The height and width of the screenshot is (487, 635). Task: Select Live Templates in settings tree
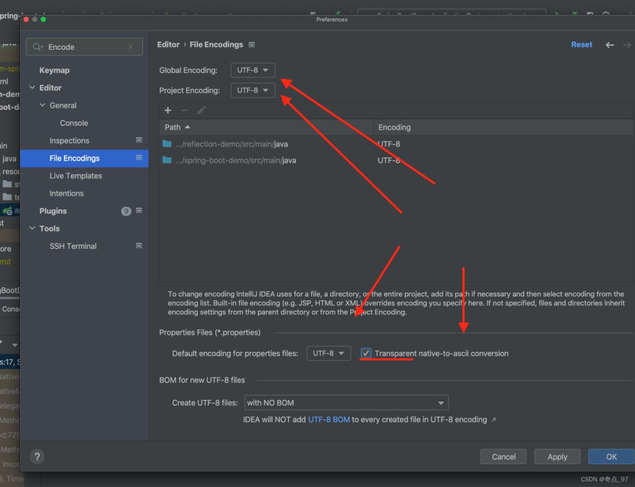(x=76, y=176)
